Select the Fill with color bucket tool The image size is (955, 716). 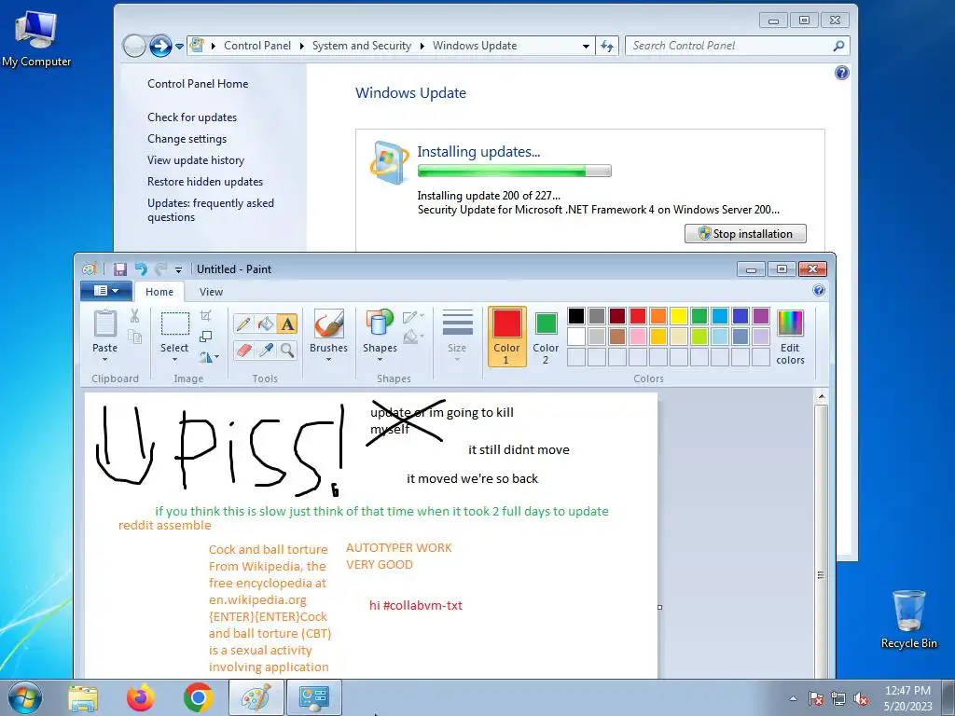point(265,324)
